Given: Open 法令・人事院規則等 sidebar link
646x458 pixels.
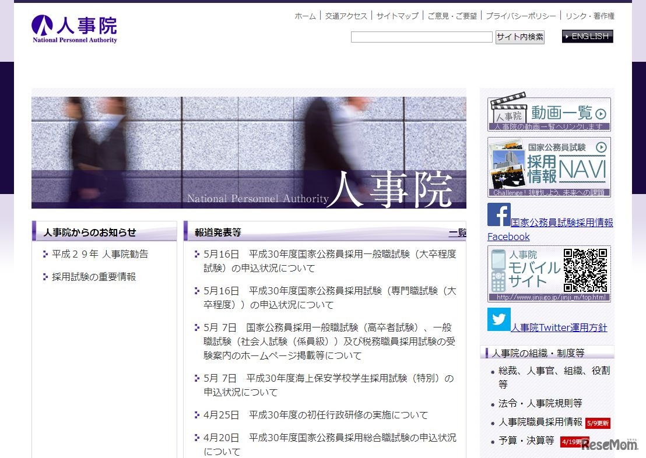Looking at the screenshot, I should point(540,403).
